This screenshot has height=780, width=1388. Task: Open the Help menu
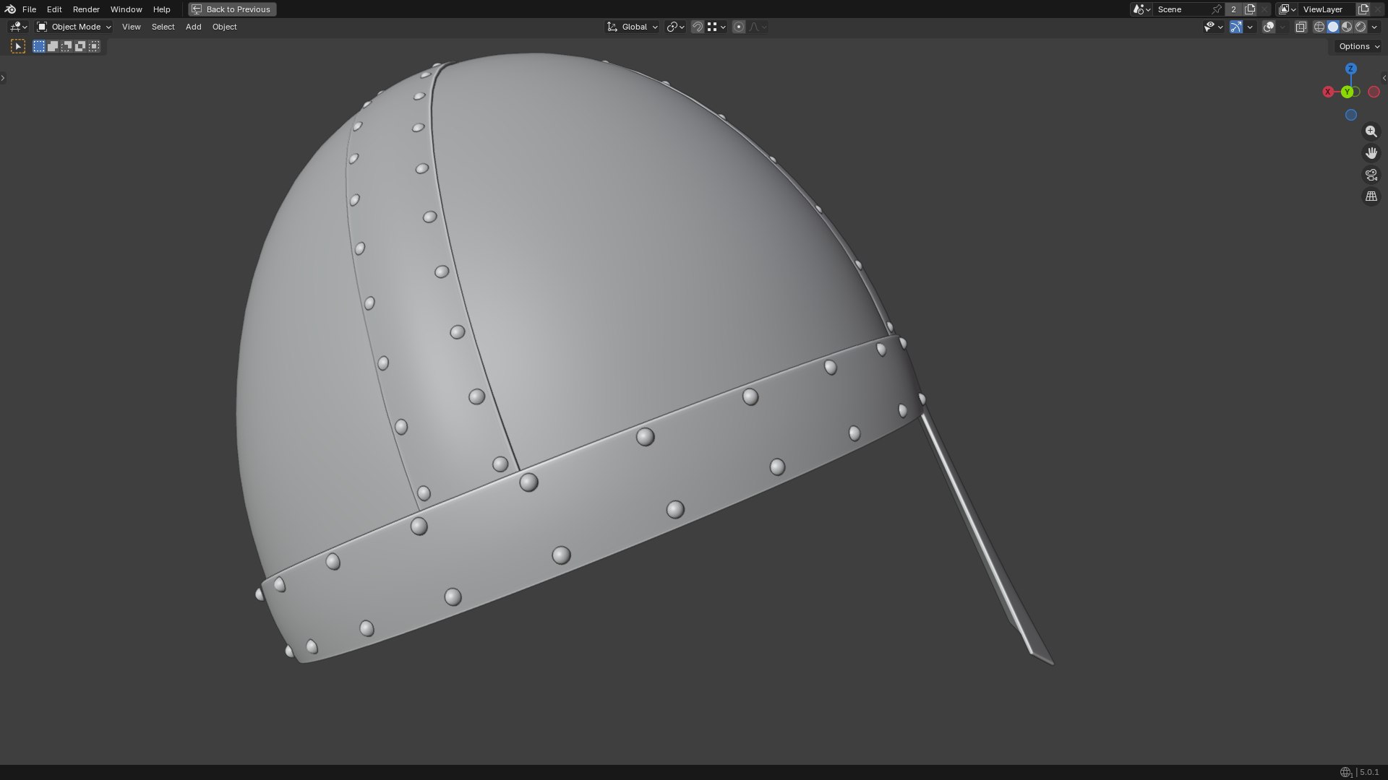tap(161, 9)
